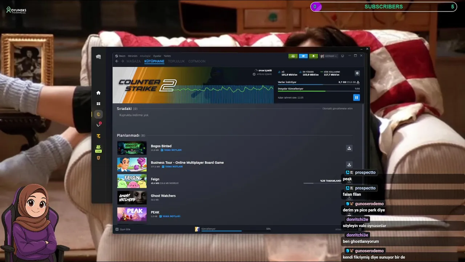Switch to the TOPLULUK tab
Viewport: 465px width, 262px height.
[176, 61]
